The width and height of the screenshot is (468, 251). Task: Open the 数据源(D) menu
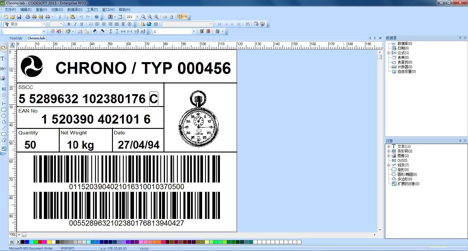(75, 10)
